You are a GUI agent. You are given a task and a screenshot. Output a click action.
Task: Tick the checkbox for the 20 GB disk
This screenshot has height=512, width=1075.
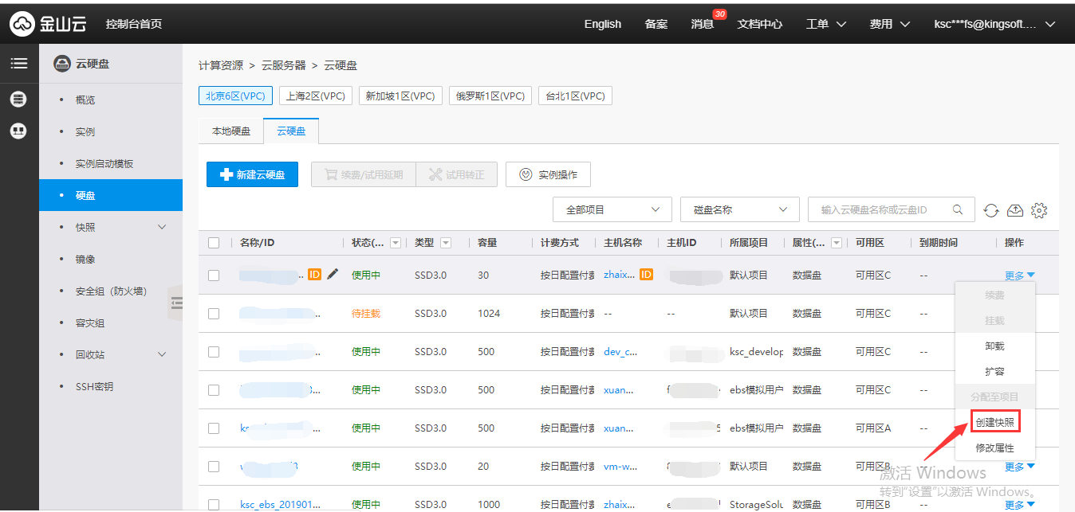pyautogui.click(x=214, y=466)
